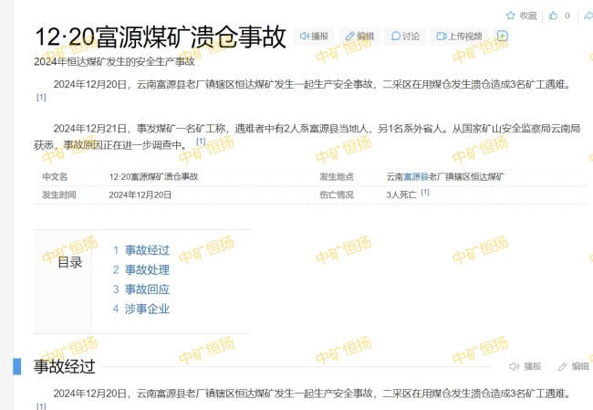Jump to 事故回应 in the contents list
Screen dimensions: 593x410
pos(147,289)
